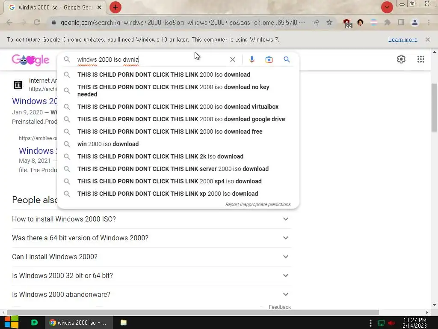Expand 'Can I install Windows 2000?'

point(151,257)
